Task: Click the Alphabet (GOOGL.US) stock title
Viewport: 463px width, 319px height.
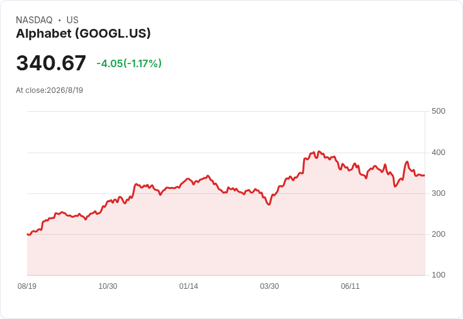Action: 83,34
